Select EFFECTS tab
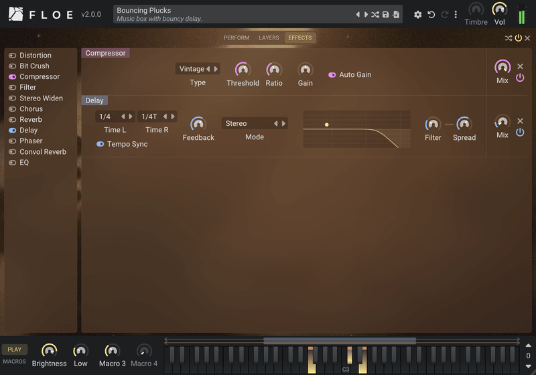Viewport: 536px width, 375px height. pos(300,38)
